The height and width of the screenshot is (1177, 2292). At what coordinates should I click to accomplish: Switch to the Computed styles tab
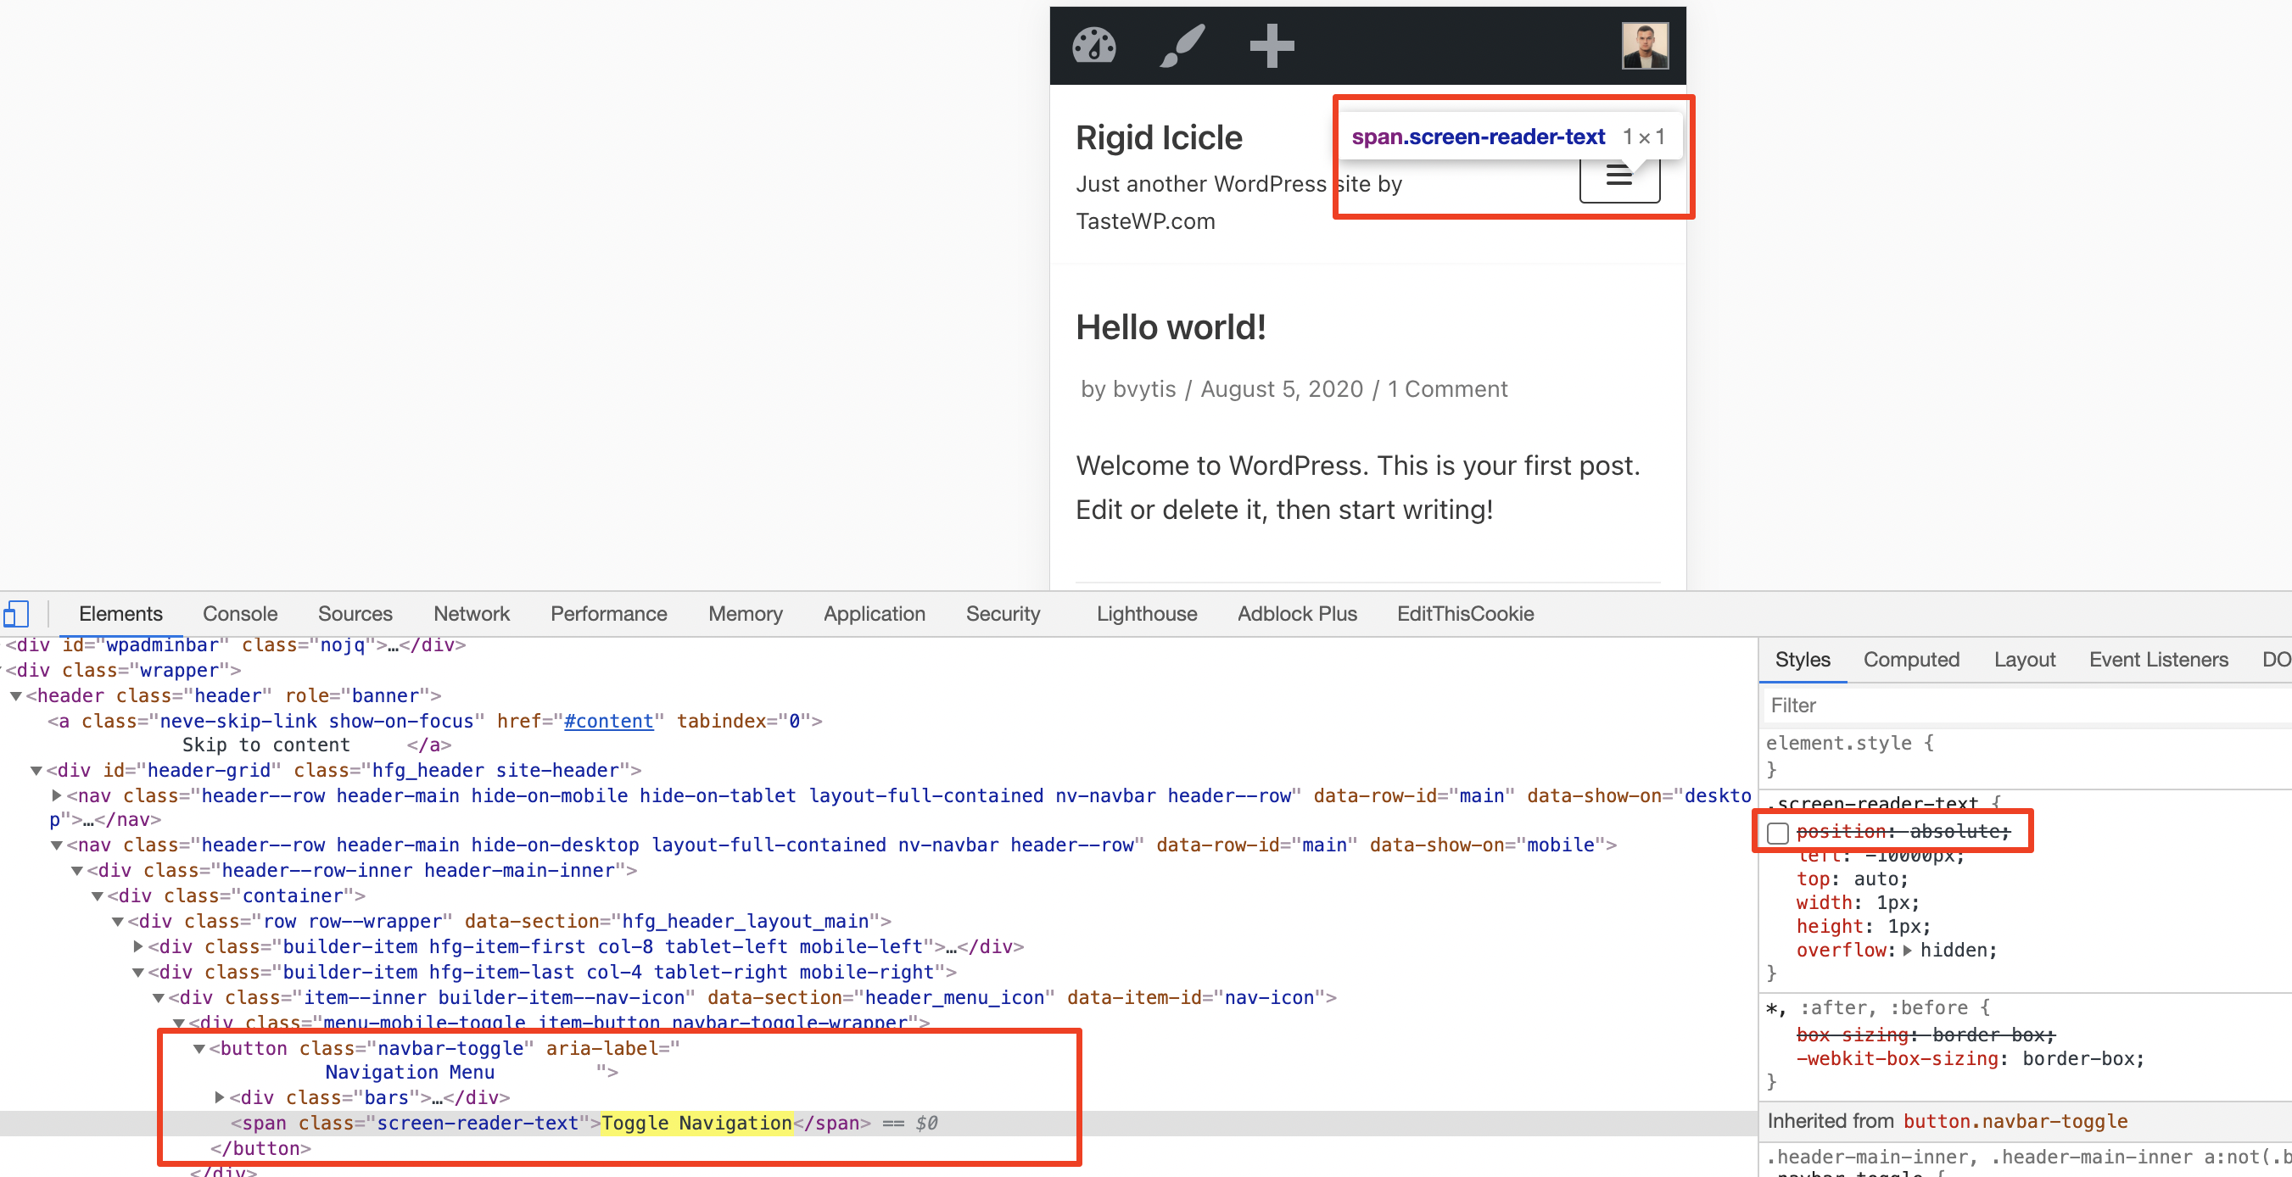(x=1911, y=659)
